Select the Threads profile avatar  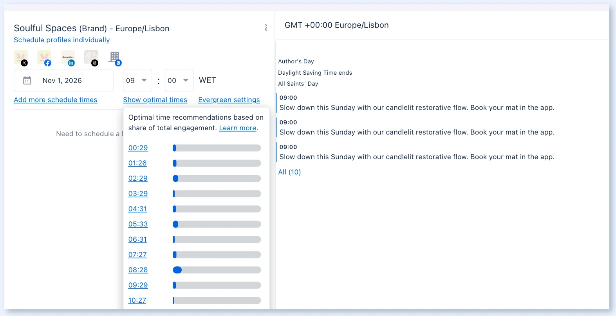pos(91,58)
